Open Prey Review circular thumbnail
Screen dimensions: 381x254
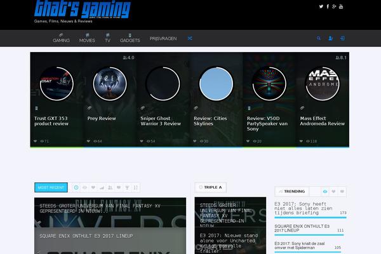click(x=110, y=84)
